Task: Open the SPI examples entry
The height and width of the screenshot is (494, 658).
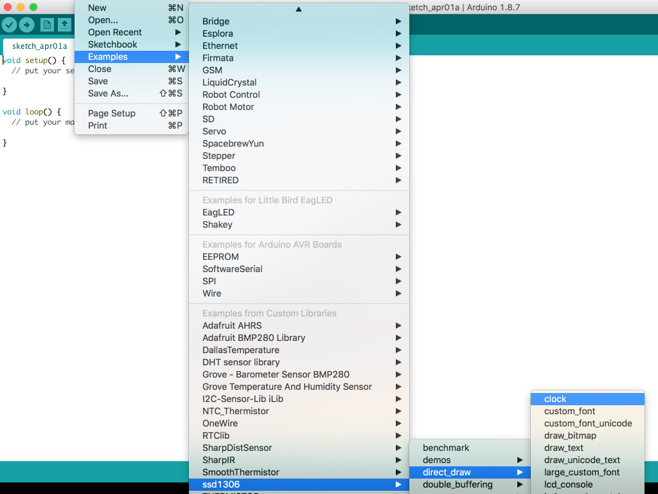Action: tap(299, 281)
